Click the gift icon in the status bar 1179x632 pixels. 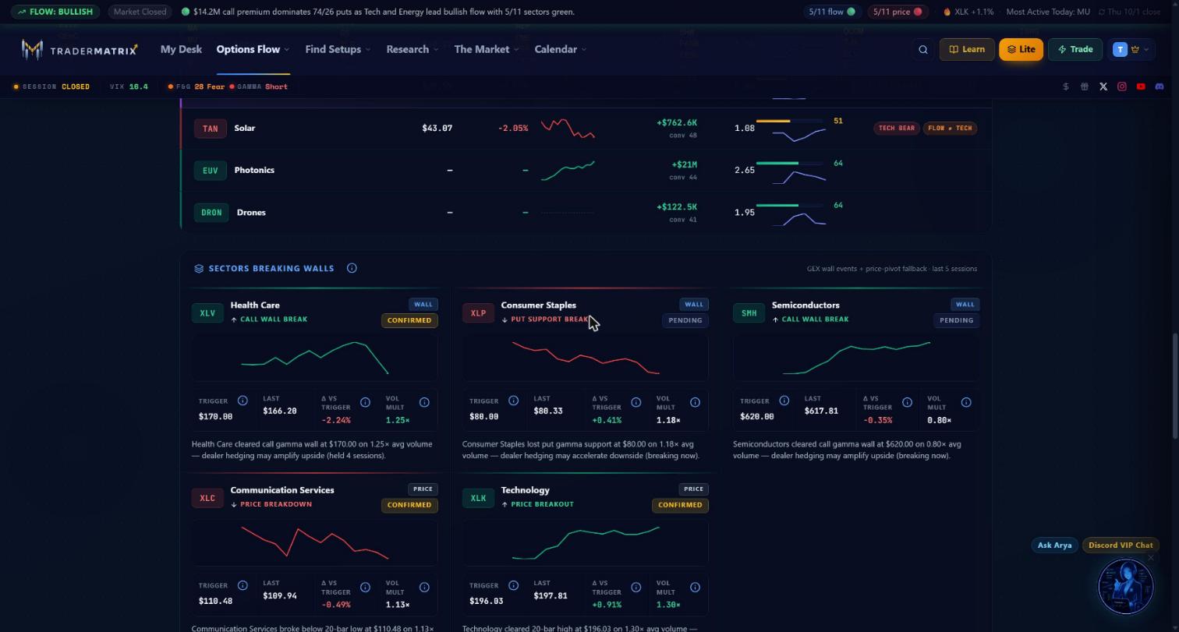pos(1085,87)
